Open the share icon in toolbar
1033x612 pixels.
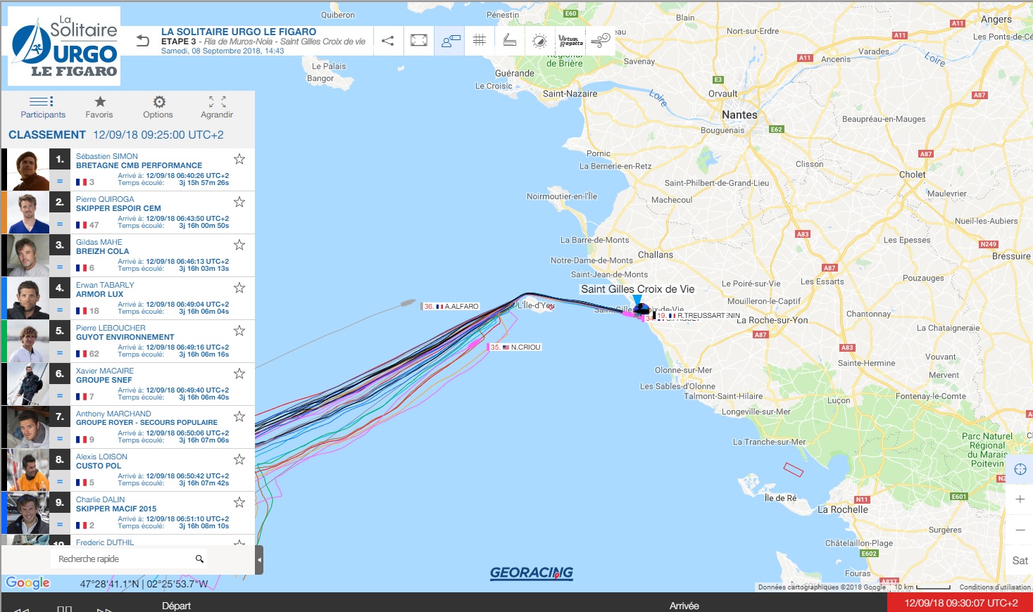coord(388,41)
